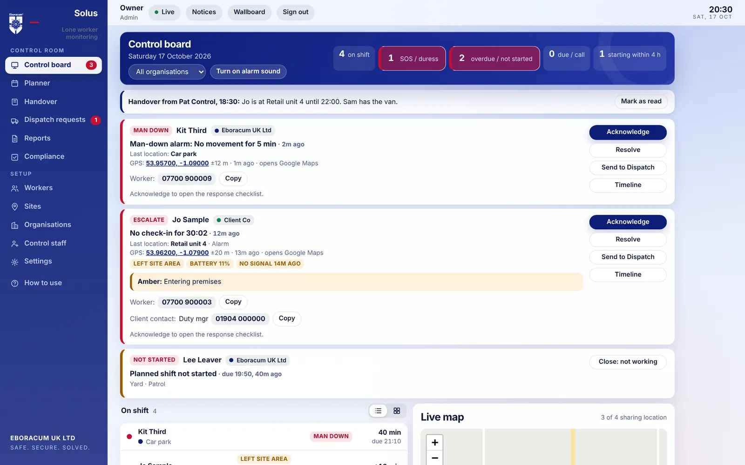Open Handover in the sidebar
Image resolution: width=745 pixels, height=465 pixels.
(x=54, y=102)
